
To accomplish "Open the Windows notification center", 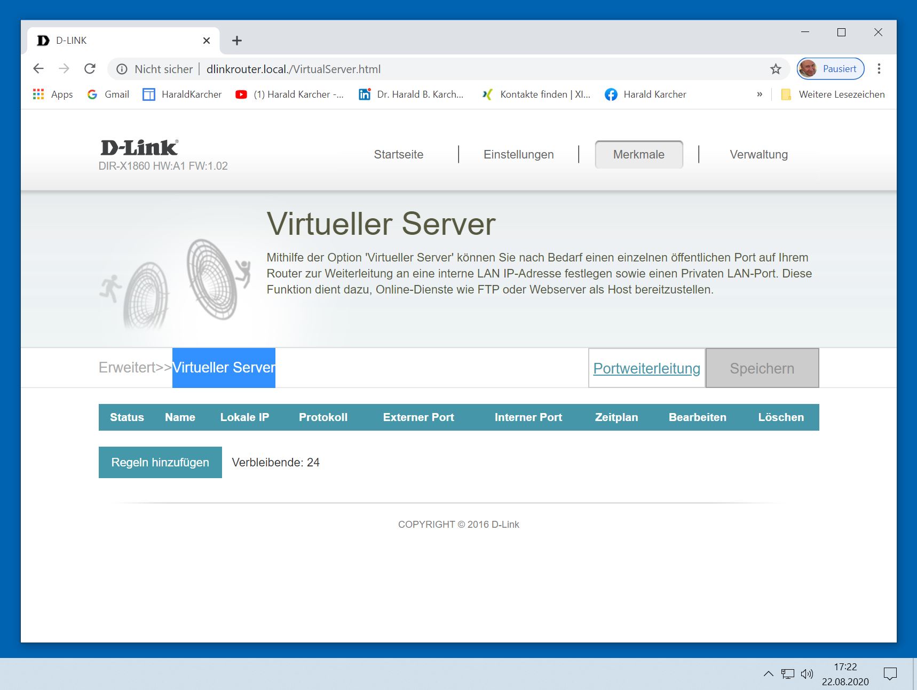I will 890,673.
